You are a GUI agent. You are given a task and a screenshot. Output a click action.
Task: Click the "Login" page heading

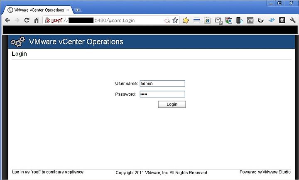click(x=19, y=54)
